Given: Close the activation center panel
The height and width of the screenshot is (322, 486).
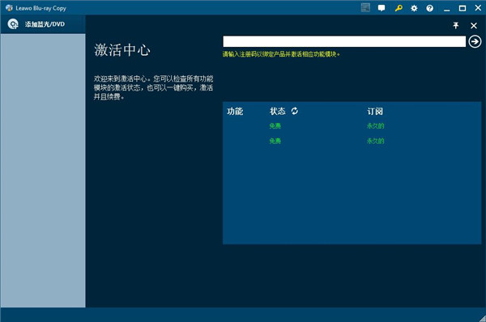Looking at the screenshot, I should click(474, 26).
